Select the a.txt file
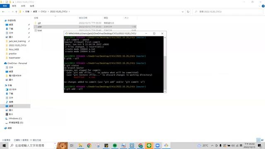The image size is (265, 149). click(x=40, y=26)
